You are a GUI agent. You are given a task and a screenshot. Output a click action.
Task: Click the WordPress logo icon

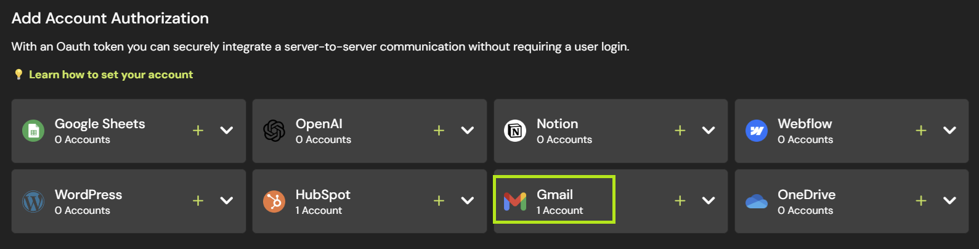(x=33, y=202)
